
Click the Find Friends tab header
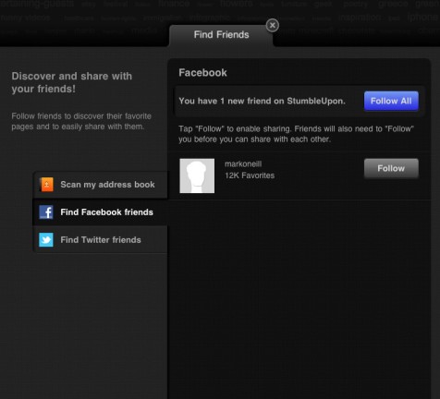221,35
